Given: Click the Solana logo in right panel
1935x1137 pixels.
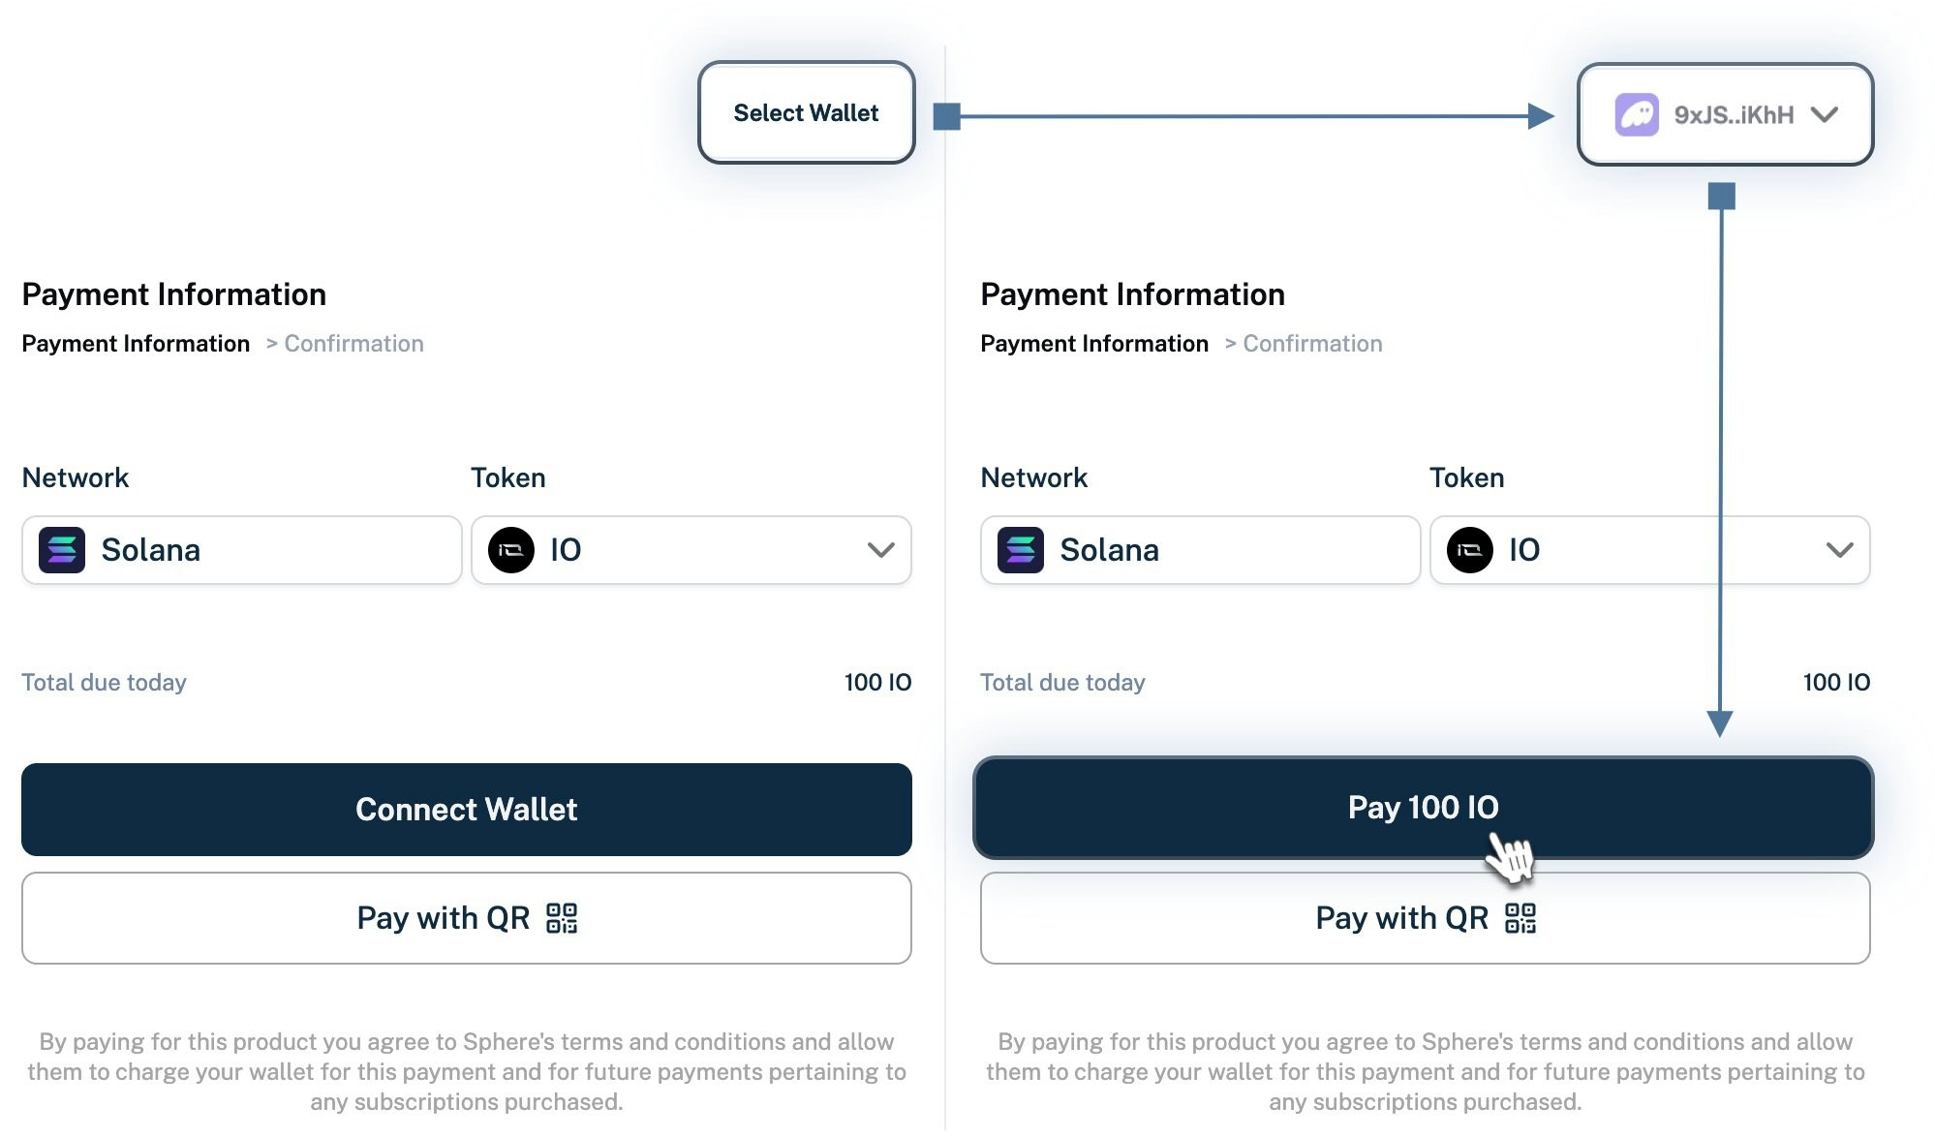Looking at the screenshot, I should tap(1021, 550).
